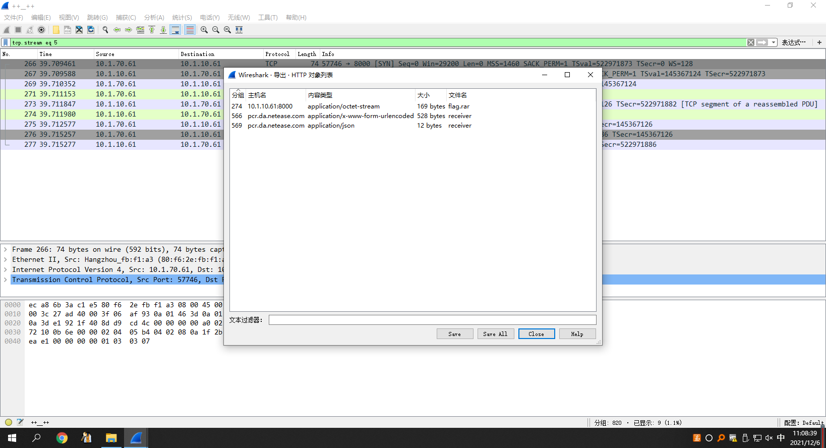Close the capture file icon
The width and height of the screenshot is (826, 448).
point(79,30)
